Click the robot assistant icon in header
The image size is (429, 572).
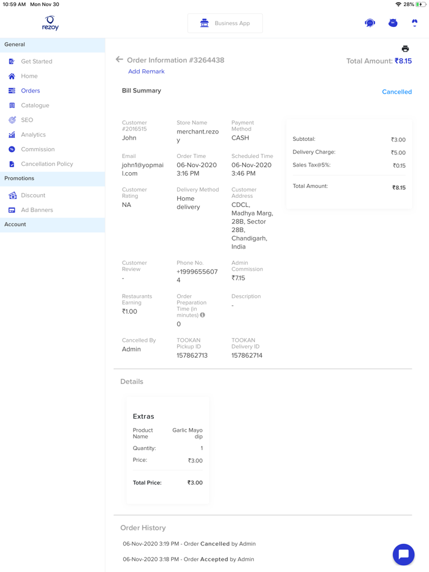point(393,23)
